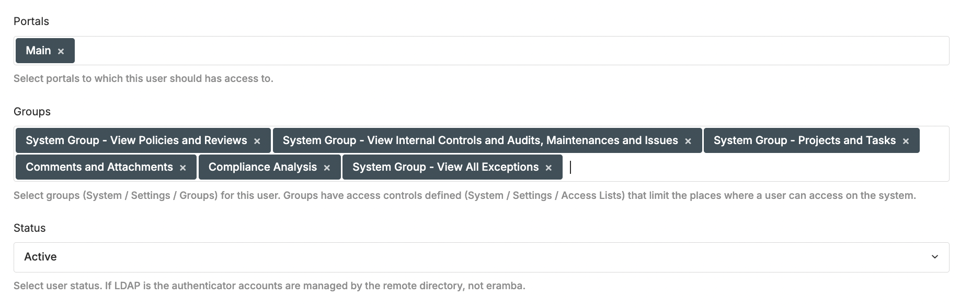Click the Portals field label
The image size is (960, 308).
(x=31, y=21)
